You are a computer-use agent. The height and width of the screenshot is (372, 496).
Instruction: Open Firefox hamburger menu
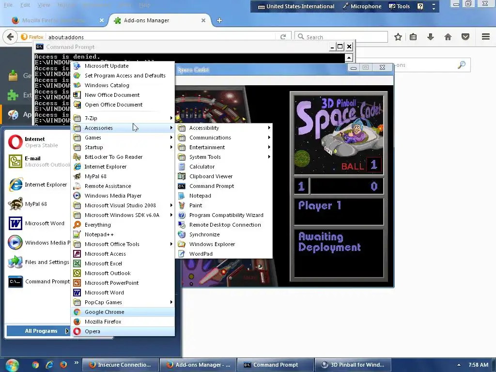point(486,37)
